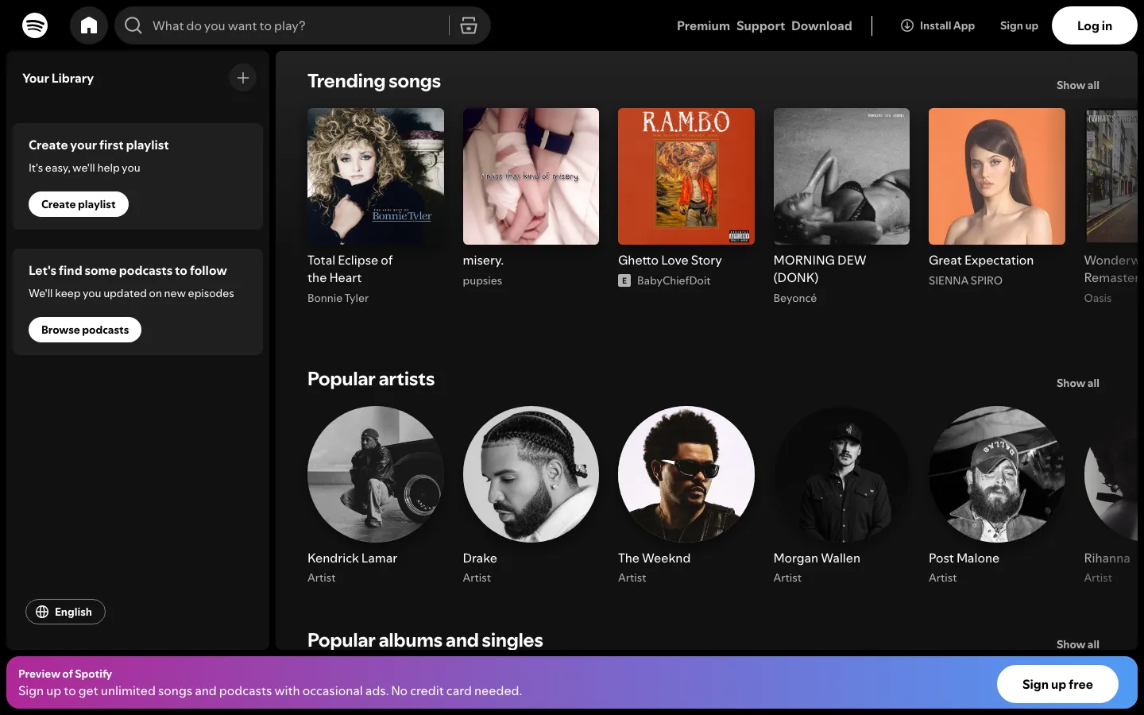1144x715 pixels.
Task: Click Trending songs heading
Action: [x=373, y=81]
